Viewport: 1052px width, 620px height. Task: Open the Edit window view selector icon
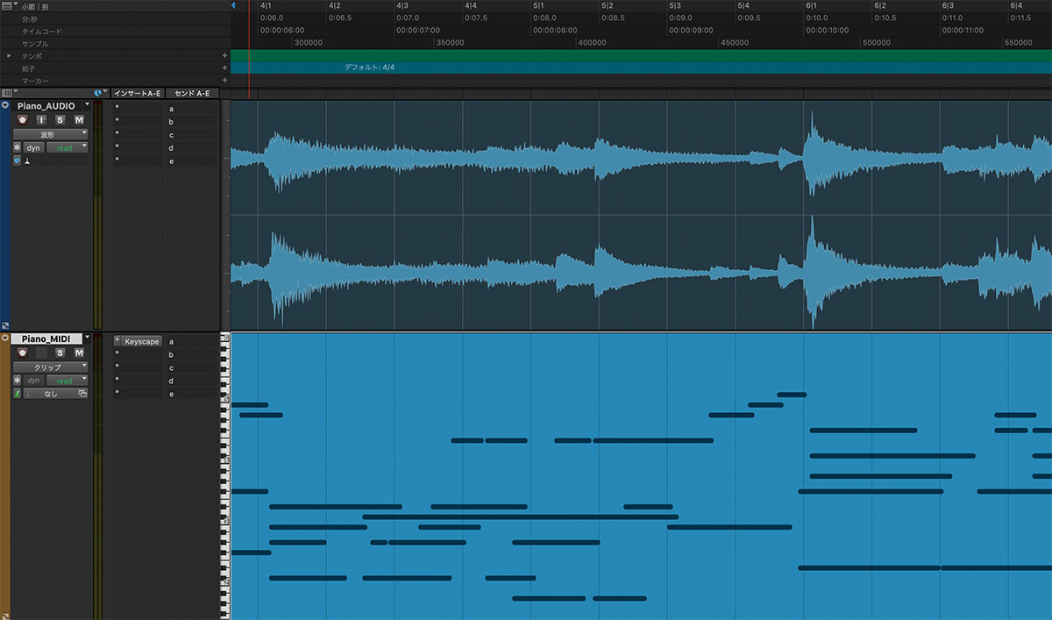coord(8,93)
